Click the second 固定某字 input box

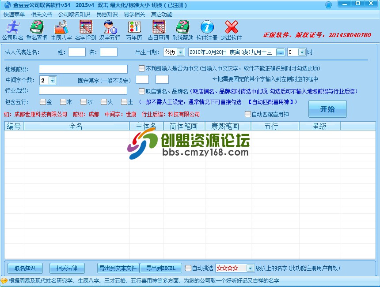pos(162,79)
